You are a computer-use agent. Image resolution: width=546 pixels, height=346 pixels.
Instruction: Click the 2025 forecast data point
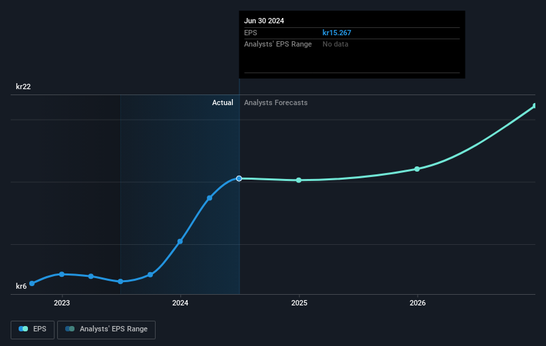click(x=299, y=180)
